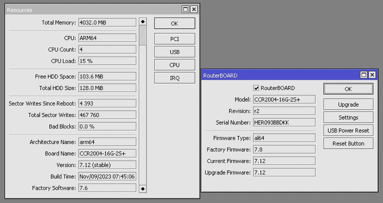Click USB Power Reset button
Image resolution: width=383 pixels, height=203 pixels.
(x=348, y=131)
